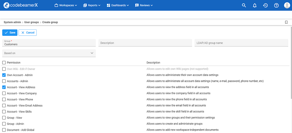Go to User groups breadcrumb

31,22
